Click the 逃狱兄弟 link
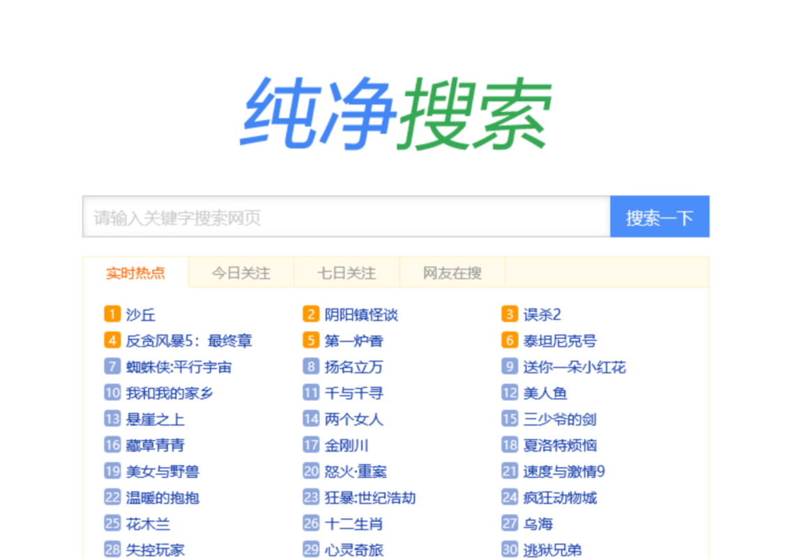The height and width of the screenshot is (559, 795). coord(552,551)
